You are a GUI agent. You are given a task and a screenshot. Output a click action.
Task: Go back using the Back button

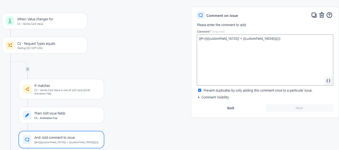[x=231, y=108]
